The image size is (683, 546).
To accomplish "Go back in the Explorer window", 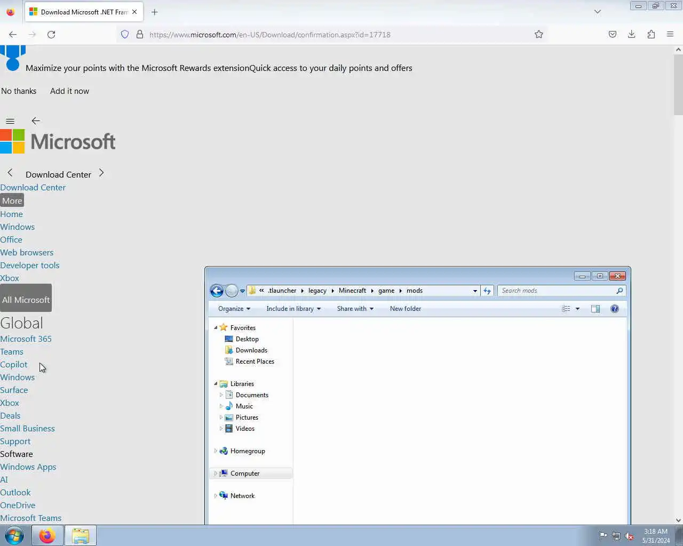I will (x=217, y=291).
